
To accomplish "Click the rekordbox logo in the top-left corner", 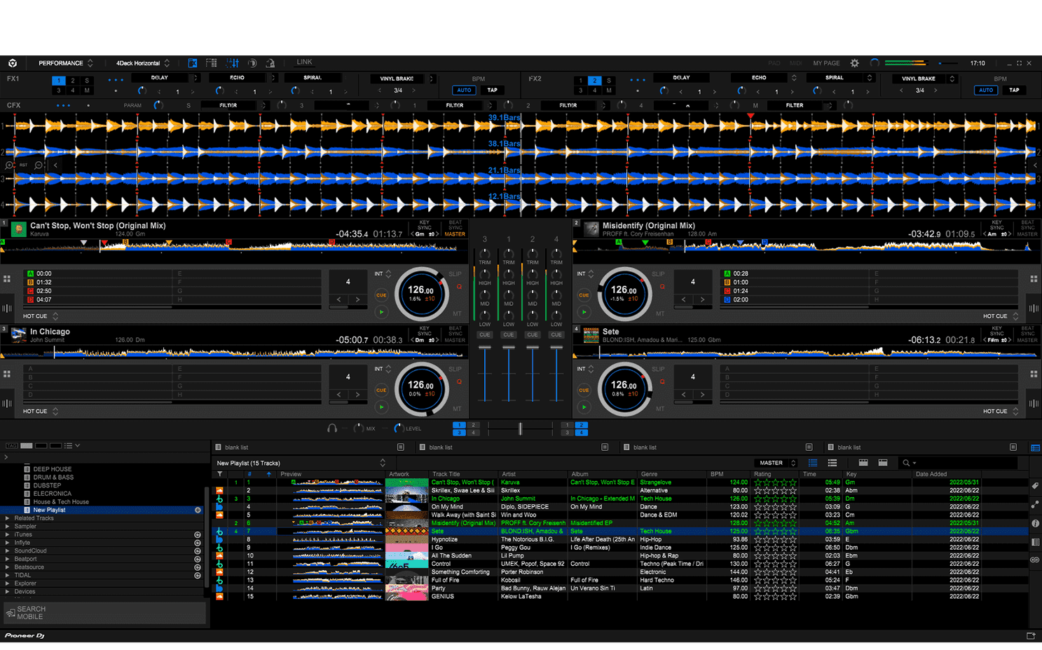I will click(x=11, y=62).
